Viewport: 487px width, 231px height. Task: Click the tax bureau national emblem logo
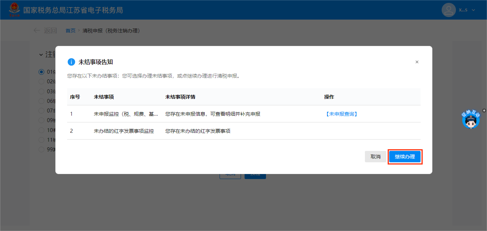[x=15, y=10]
